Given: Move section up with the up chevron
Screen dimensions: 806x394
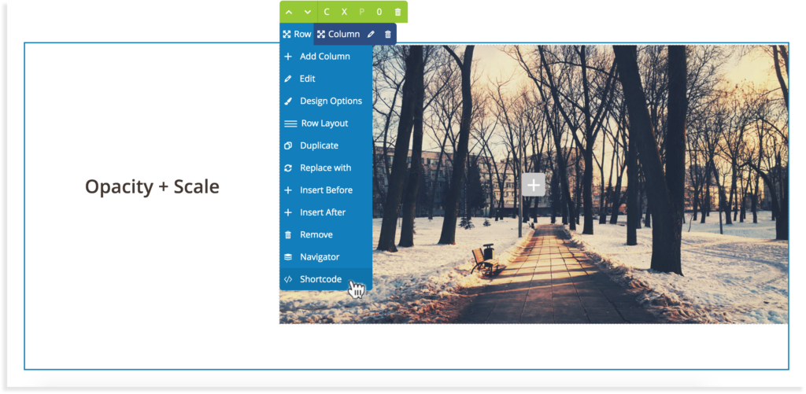Looking at the screenshot, I should point(289,12).
